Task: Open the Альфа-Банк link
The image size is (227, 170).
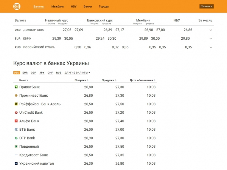Action: (x=29, y=121)
